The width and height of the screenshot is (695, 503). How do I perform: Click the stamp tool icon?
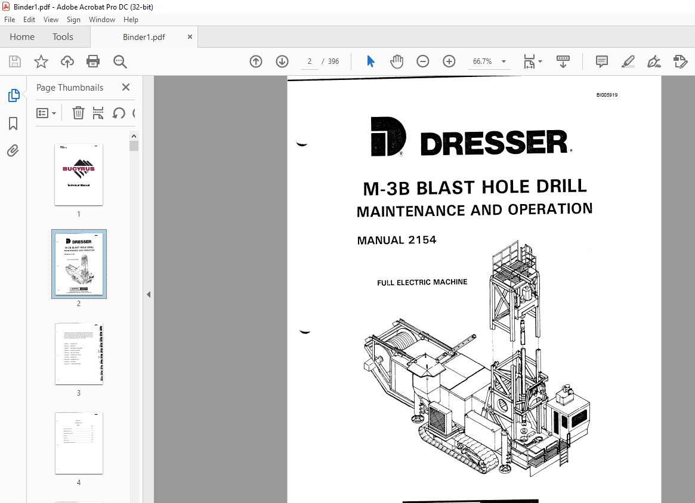point(680,61)
